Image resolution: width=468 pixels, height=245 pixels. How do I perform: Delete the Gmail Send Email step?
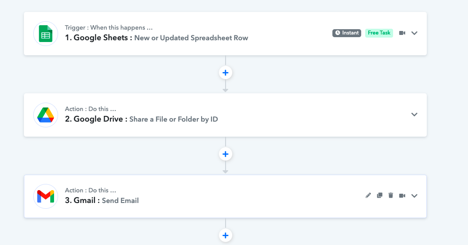click(x=391, y=195)
